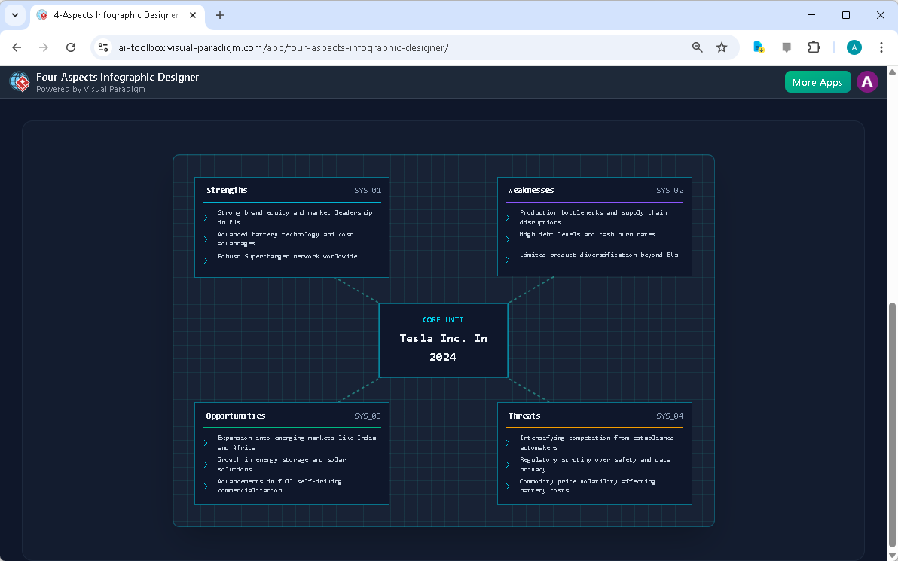Expand the chevron beside 'Intensifying competition'
Screen dimensions: 898x561
507,442
